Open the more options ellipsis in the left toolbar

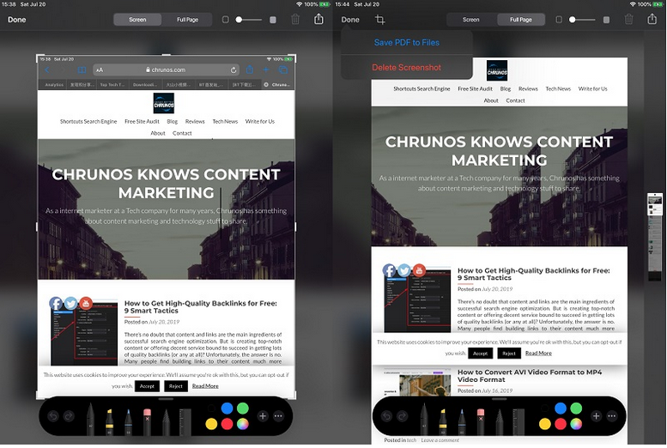point(278,415)
